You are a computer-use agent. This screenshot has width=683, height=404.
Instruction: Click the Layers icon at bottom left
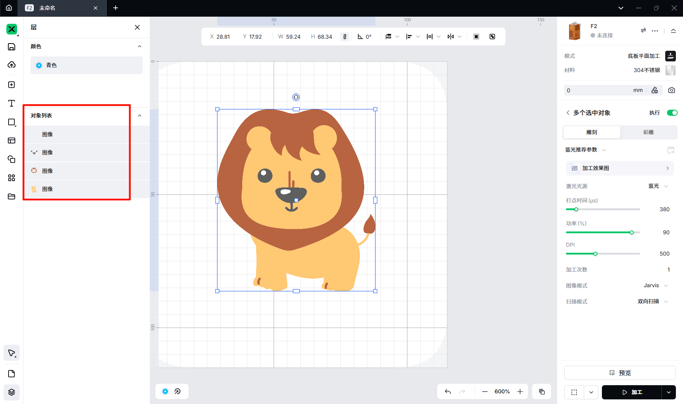(11, 392)
